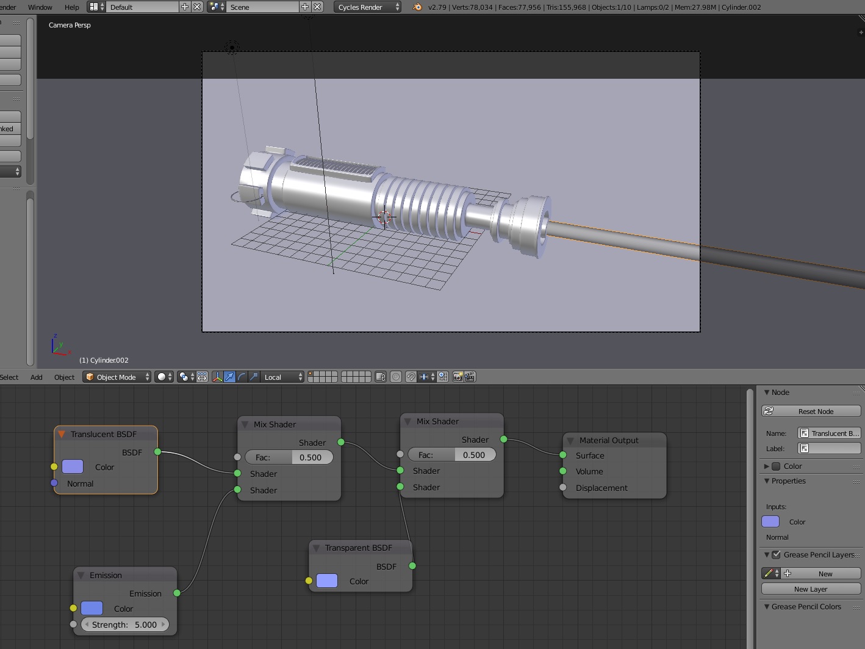Collapse Grease Pencil Colors panel
The image size is (865, 649).
[767, 606]
